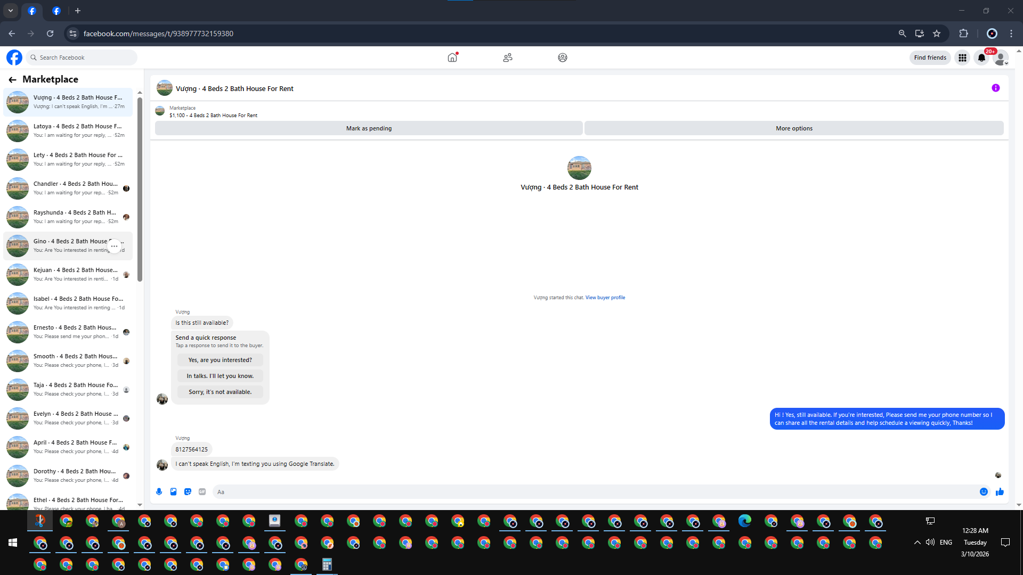This screenshot has width=1023, height=575.
Task: Open the Facebook apps grid menu
Action: click(x=962, y=58)
